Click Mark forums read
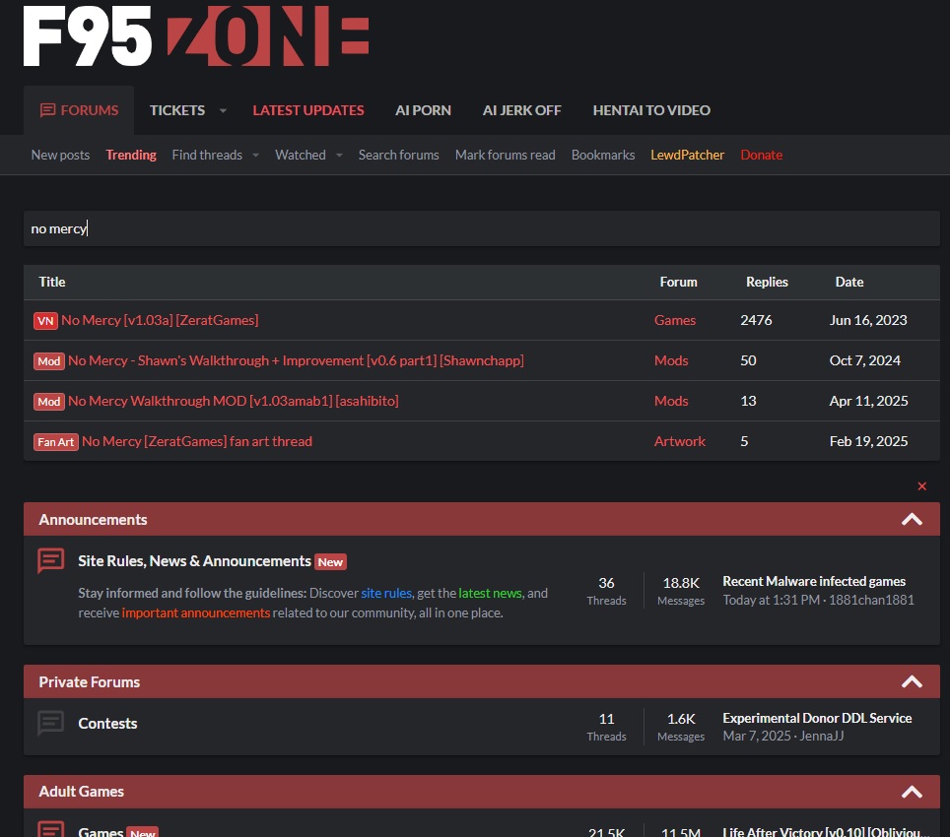Viewport: 950px width, 837px height. [506, 155]
